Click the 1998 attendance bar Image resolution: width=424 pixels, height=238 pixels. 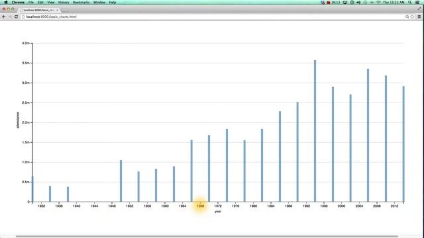click(x=333, y=144)
